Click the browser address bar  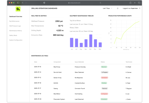(74, 3)
